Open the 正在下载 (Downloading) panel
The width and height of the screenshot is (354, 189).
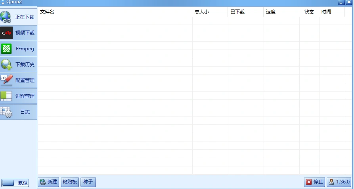[19, 17]
